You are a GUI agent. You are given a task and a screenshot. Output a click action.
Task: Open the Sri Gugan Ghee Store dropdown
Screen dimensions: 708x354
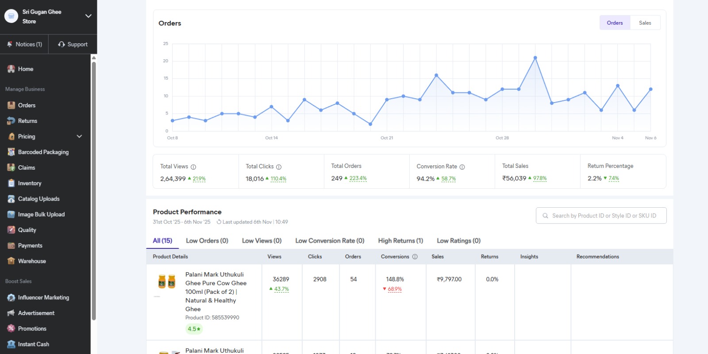point(88,16)
